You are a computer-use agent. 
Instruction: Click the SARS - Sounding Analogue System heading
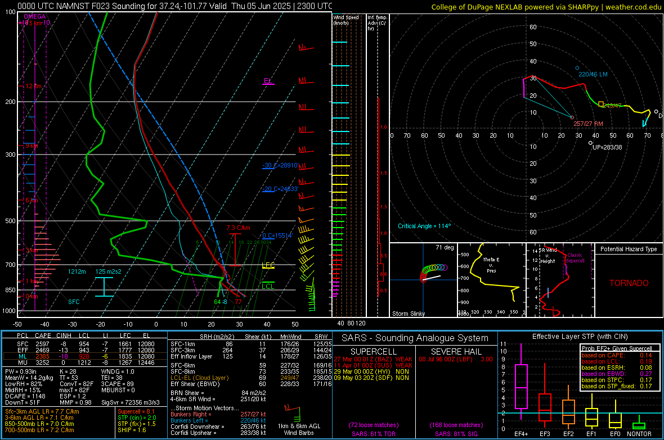click(x=415, y=338)
